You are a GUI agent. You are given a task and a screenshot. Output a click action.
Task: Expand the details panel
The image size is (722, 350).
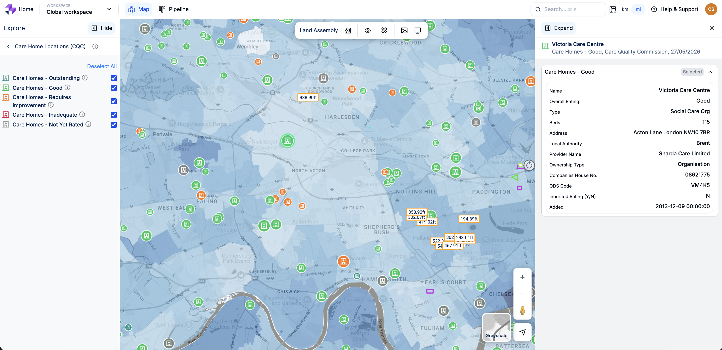[558, 28]
